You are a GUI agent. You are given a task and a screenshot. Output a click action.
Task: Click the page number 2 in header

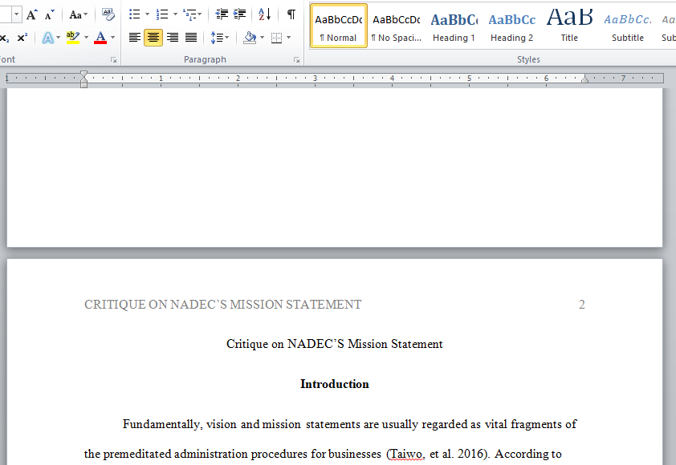581,305
